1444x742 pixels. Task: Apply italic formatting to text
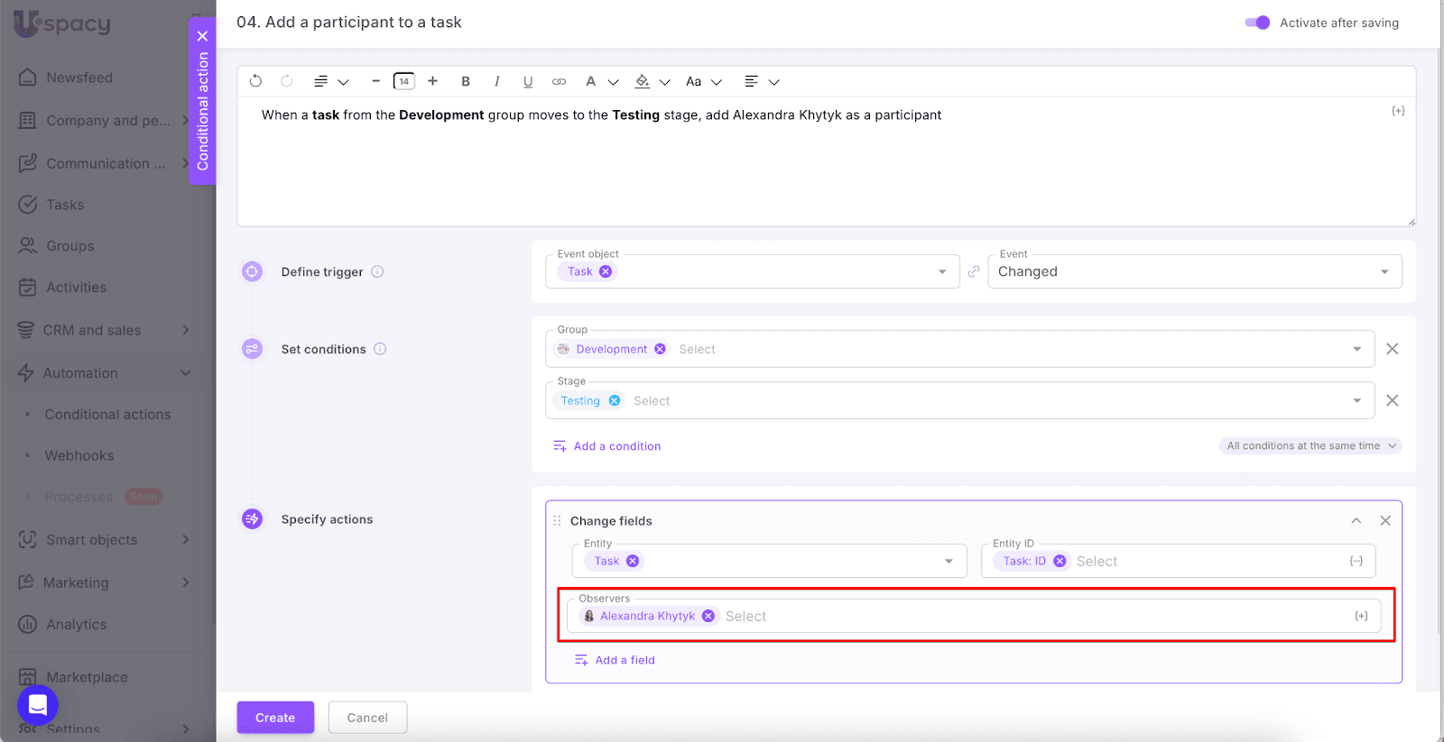tap(496, 81)
